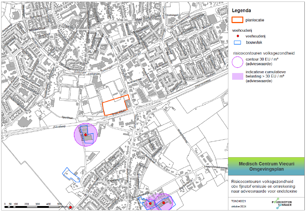Select right red marker in overlapping bottom contours
307x212 pixels.
pos(163,203)
